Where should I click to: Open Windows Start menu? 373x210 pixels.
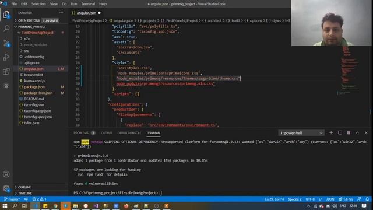tap(5, 206)
